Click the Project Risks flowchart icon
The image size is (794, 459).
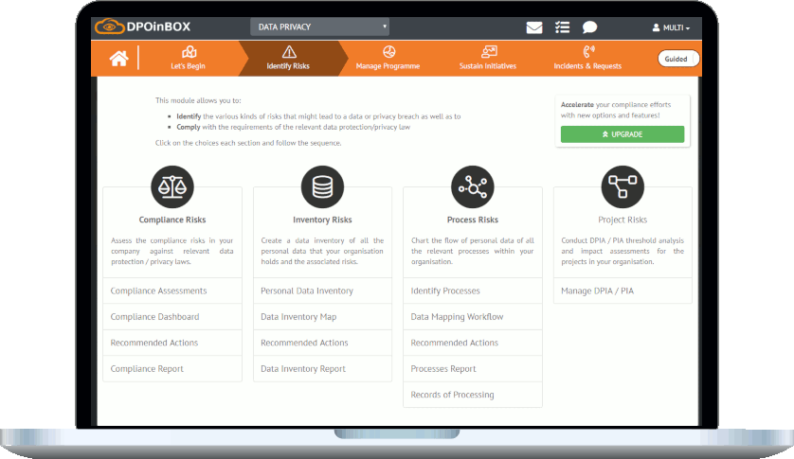click(x=623, y=186)
